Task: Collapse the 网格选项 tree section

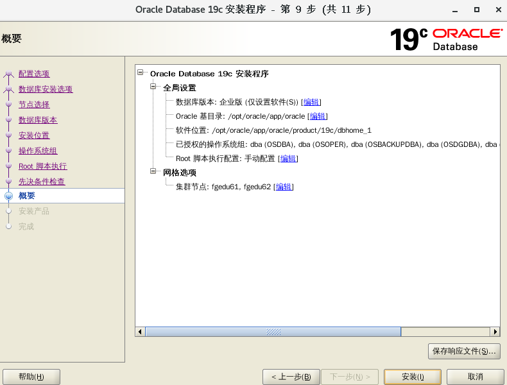Action: tap(153, 171)
